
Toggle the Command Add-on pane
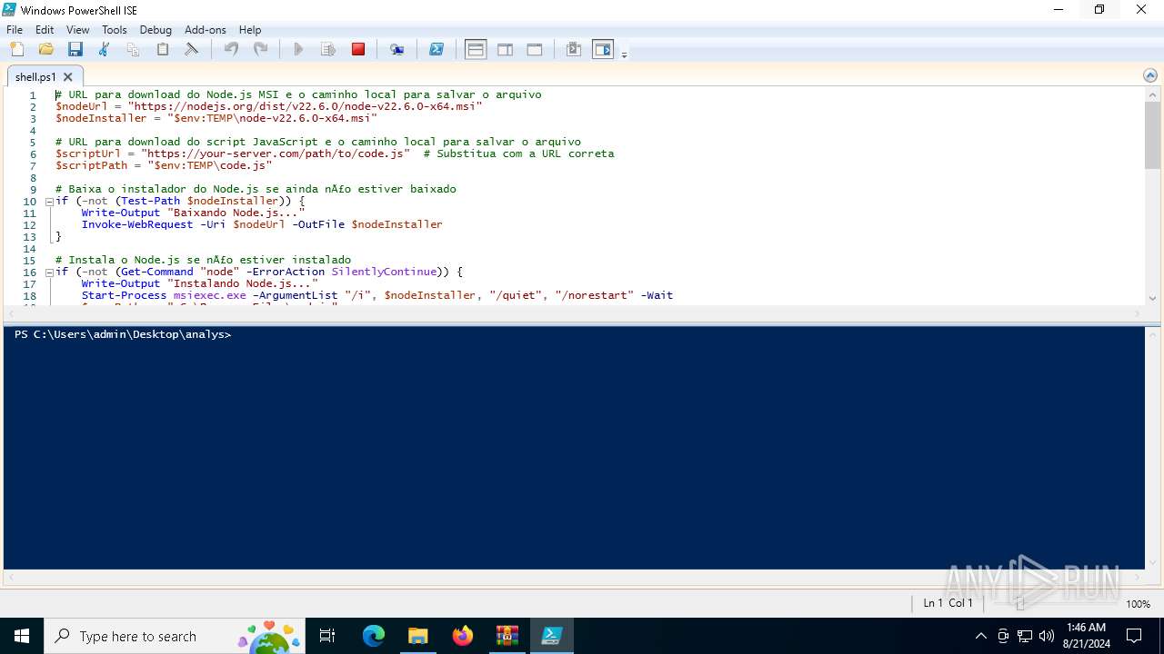[603, 49]
